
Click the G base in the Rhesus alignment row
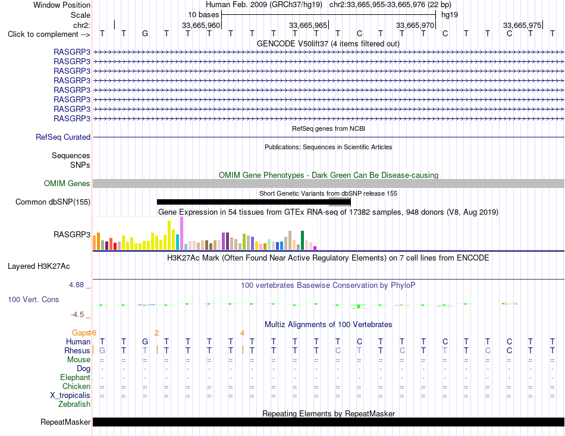point(102,350)
